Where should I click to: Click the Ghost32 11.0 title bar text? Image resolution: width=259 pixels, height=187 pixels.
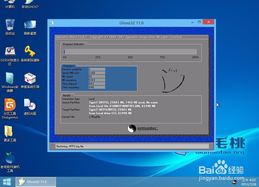click(x=132, y=23)
